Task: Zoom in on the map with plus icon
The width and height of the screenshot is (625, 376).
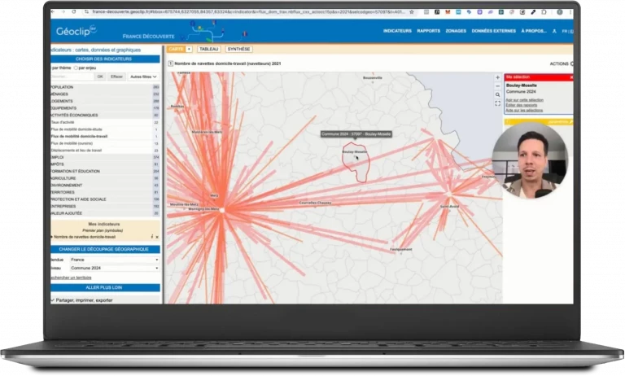Action: point(497,77)
